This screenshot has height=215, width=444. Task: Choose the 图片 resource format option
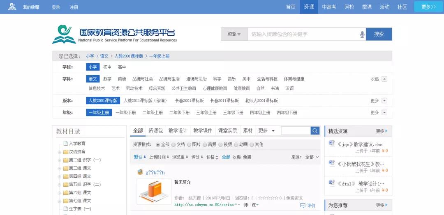click(x=194, y=145)
